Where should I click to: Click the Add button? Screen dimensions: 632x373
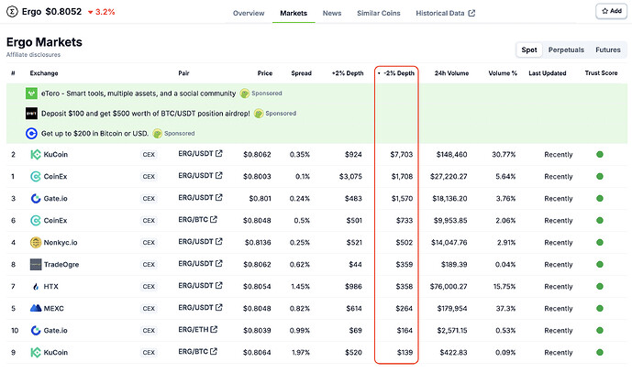609,11
